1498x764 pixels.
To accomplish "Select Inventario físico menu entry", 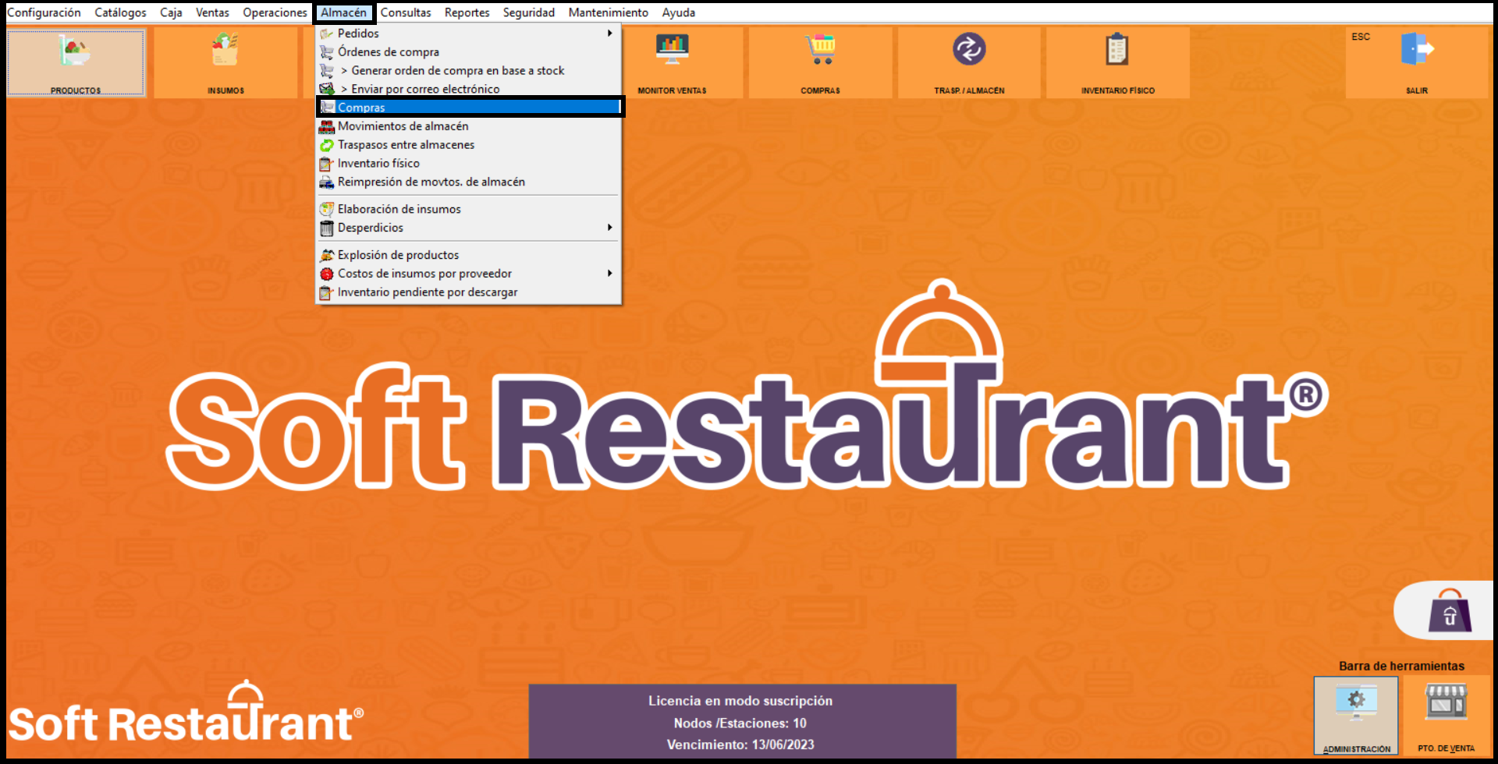I will (x=469, y=164).
